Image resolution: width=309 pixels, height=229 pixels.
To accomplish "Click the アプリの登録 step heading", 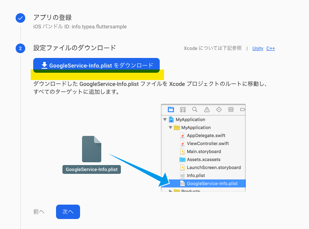I will [52, 18].
